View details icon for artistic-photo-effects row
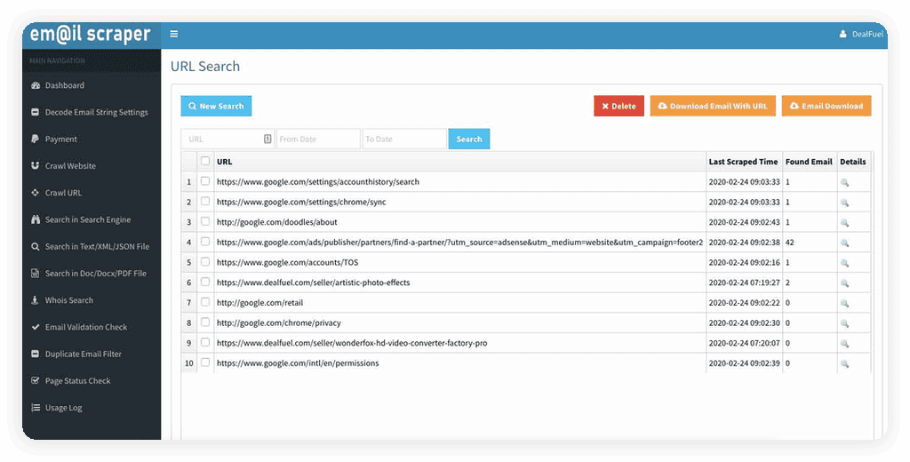 pyautogui.click(x=844, y=283)
